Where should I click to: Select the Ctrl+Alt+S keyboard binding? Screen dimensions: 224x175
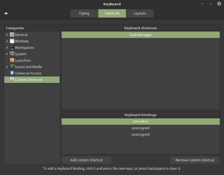140,121
